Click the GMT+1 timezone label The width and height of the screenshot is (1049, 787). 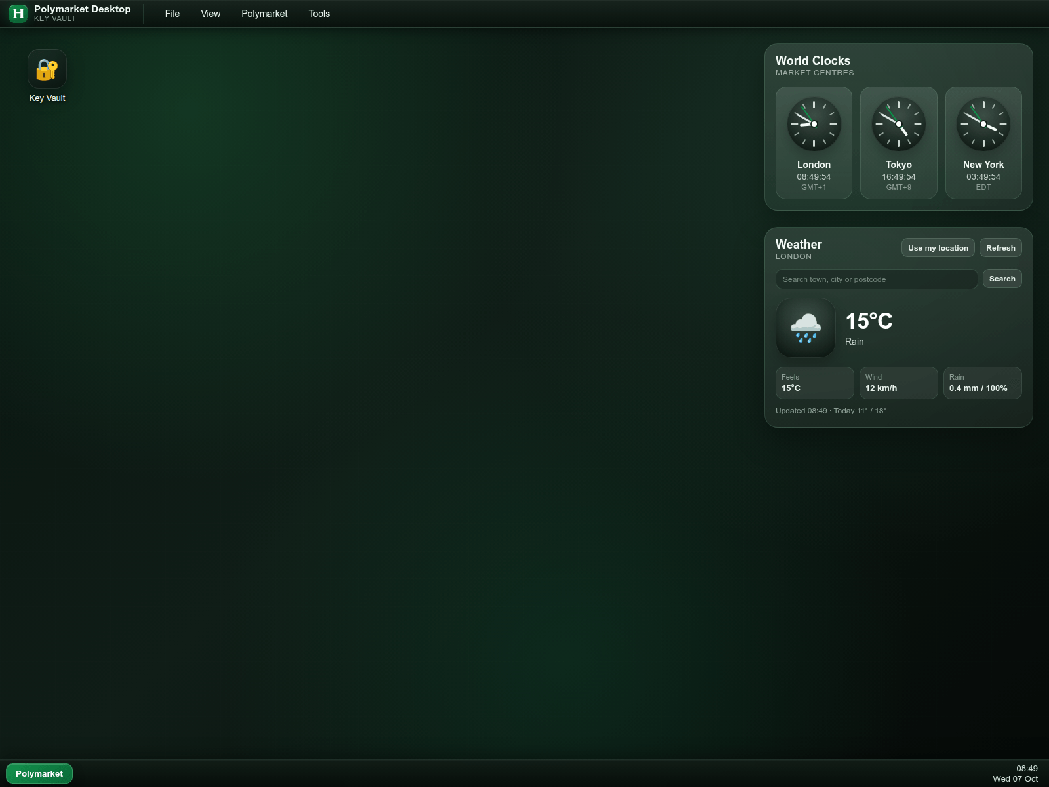[814, 187]
